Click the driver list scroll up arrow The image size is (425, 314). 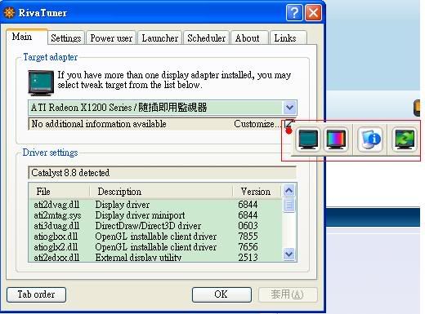click(x=289, y=190)
